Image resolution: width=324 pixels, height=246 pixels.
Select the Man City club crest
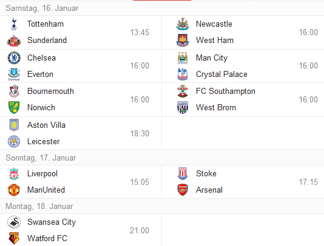pyautogui.click(x=183, y=58)
